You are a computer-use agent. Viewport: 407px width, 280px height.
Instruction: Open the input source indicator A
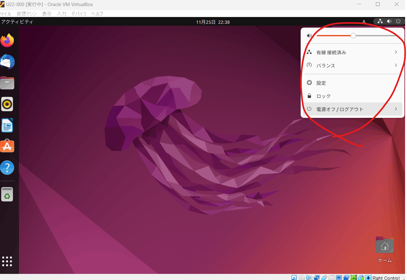tap(364, 22)
